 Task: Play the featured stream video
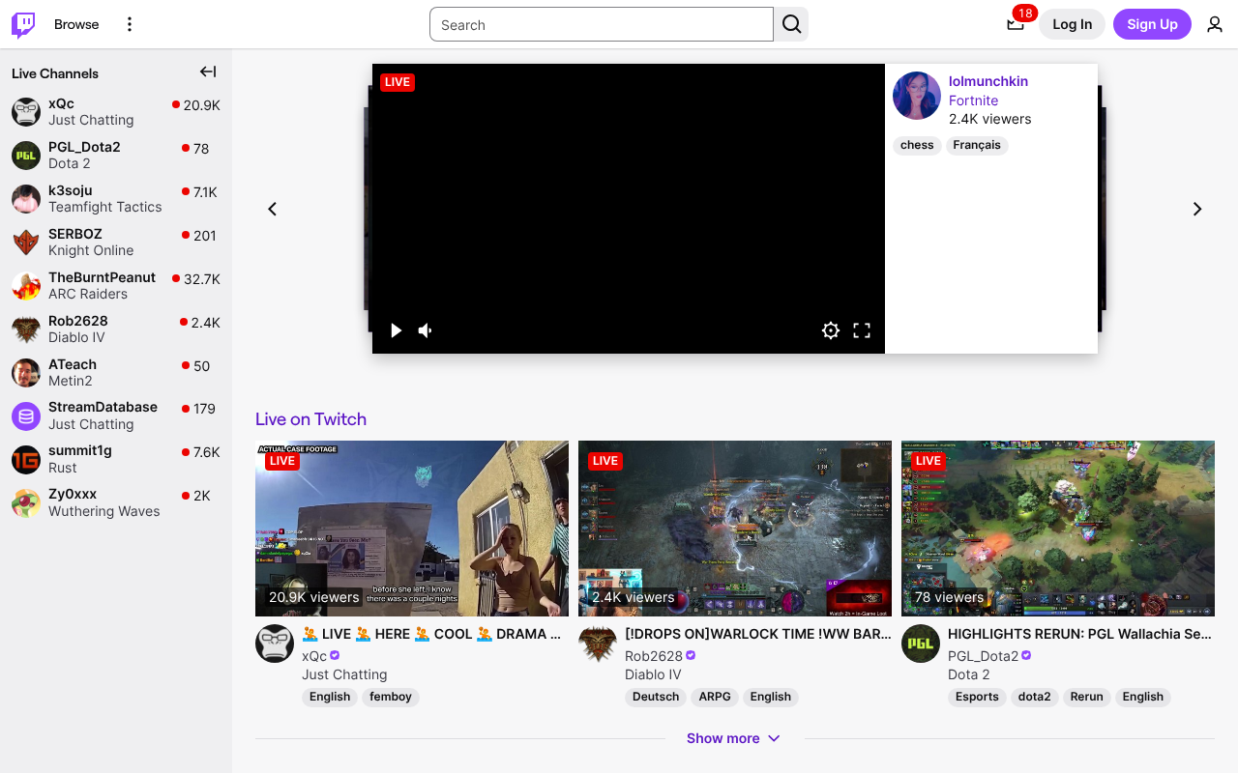(396, 330)
